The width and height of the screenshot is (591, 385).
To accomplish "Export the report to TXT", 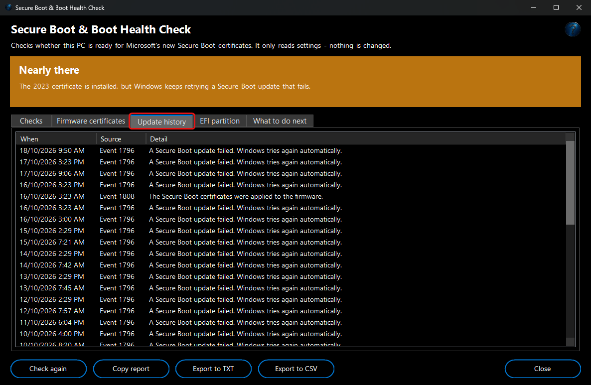I will click(213, 369).
